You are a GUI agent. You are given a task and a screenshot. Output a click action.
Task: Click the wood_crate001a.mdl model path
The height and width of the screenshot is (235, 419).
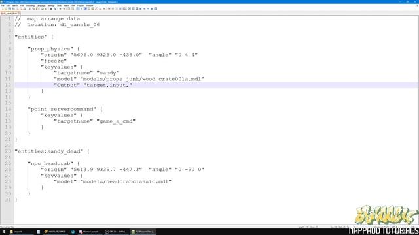pos(142,79)
